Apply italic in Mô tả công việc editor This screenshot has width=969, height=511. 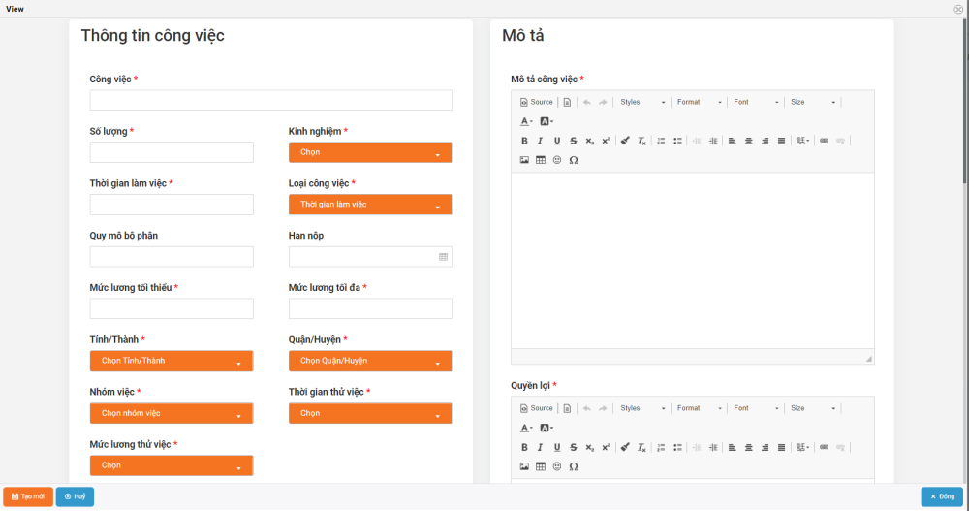click(x=540, y=141)
